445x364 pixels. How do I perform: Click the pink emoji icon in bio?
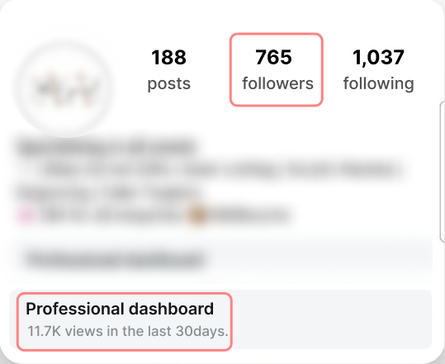pos(26,215)
